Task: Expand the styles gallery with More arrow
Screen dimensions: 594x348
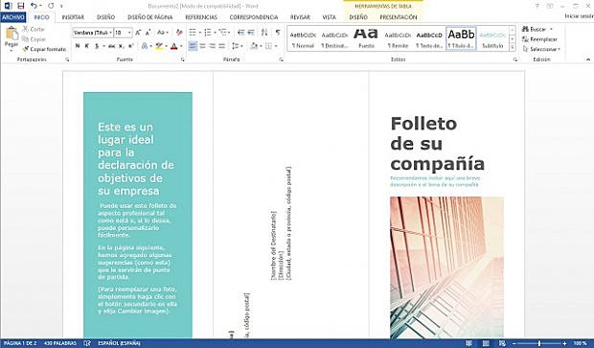Action: [x=512, y=47]
